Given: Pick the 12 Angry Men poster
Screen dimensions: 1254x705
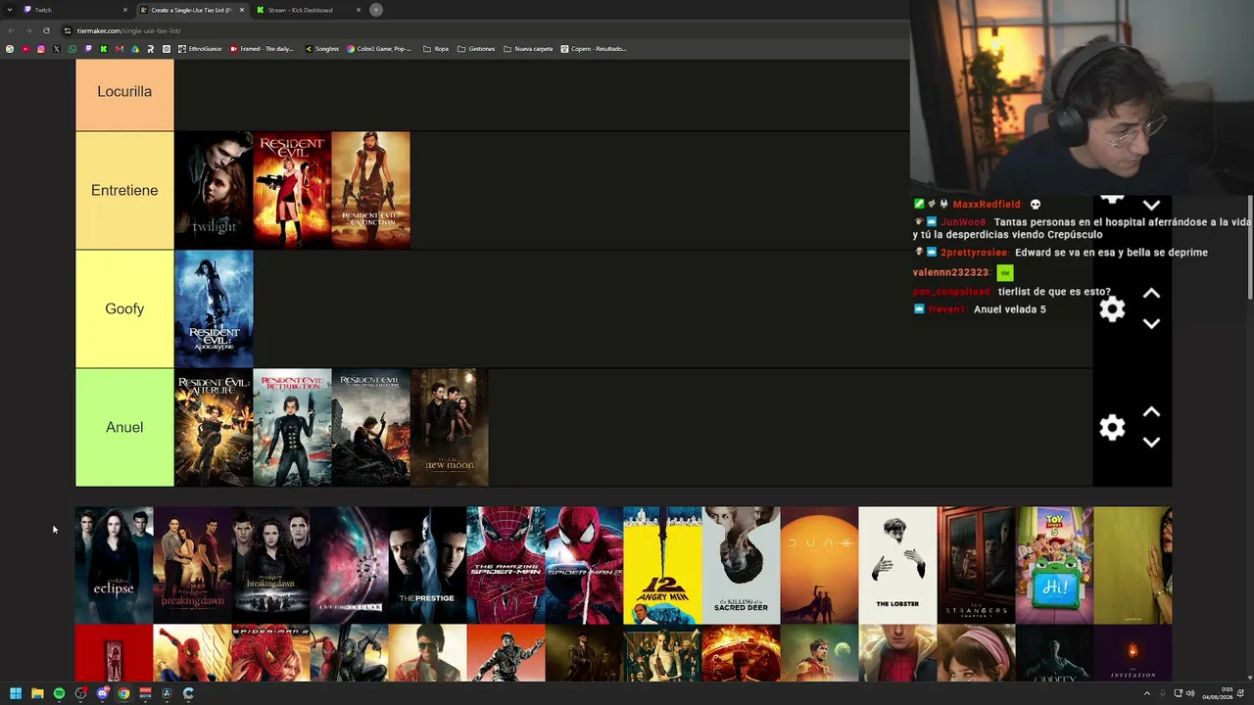Looking at the screenshot, I should 662,565.
